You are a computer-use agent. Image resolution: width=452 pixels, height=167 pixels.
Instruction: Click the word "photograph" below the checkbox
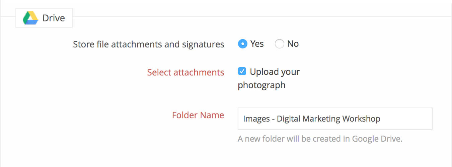(x=261, y=85)
